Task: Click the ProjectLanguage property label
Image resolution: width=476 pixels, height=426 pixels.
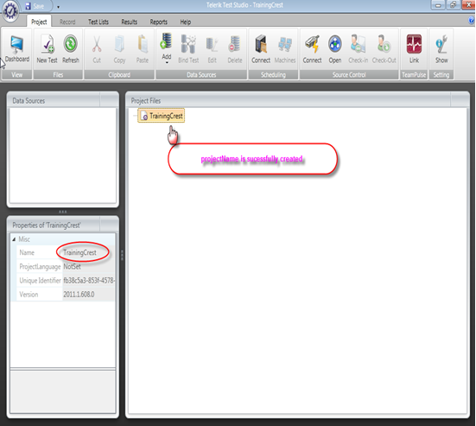Action: 40,267
